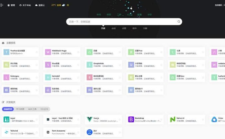This screenshot has height=139, width=225.
Task: Click the Vue.js logo icon
Action: tap(90, 119)
